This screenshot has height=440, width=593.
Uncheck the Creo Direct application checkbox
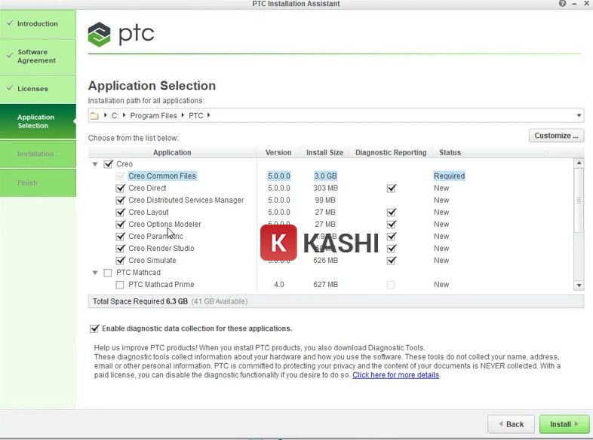[120, 188]
